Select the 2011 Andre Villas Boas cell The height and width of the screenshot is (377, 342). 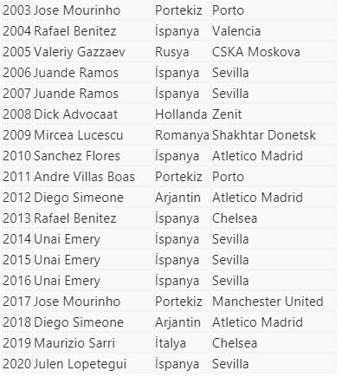click(68, 177)
